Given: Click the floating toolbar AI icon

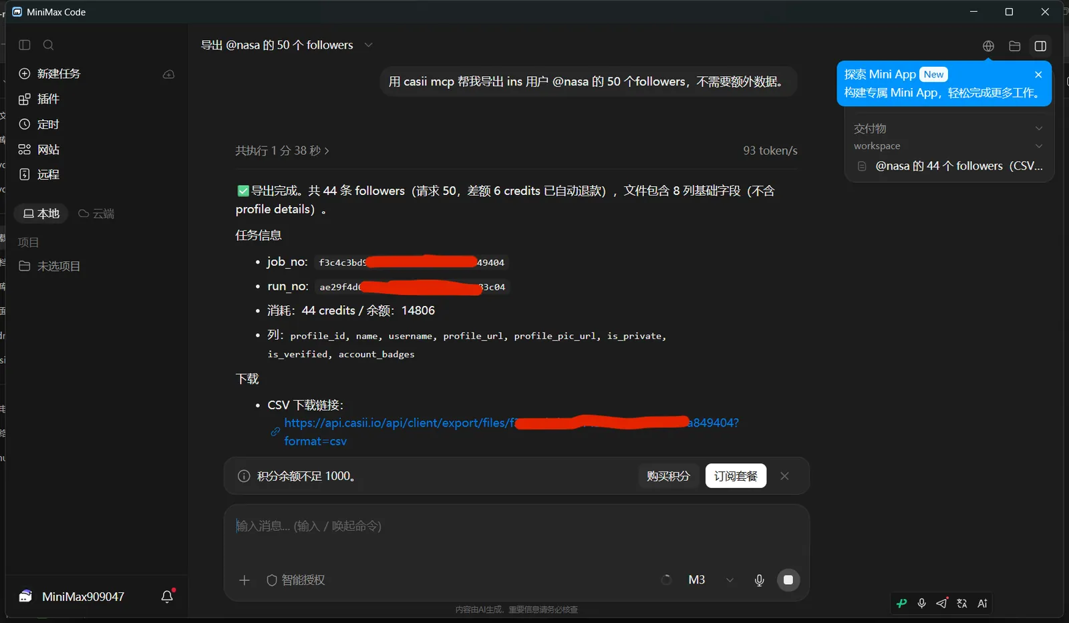Looking at the screenshot, I should (982, 604).
